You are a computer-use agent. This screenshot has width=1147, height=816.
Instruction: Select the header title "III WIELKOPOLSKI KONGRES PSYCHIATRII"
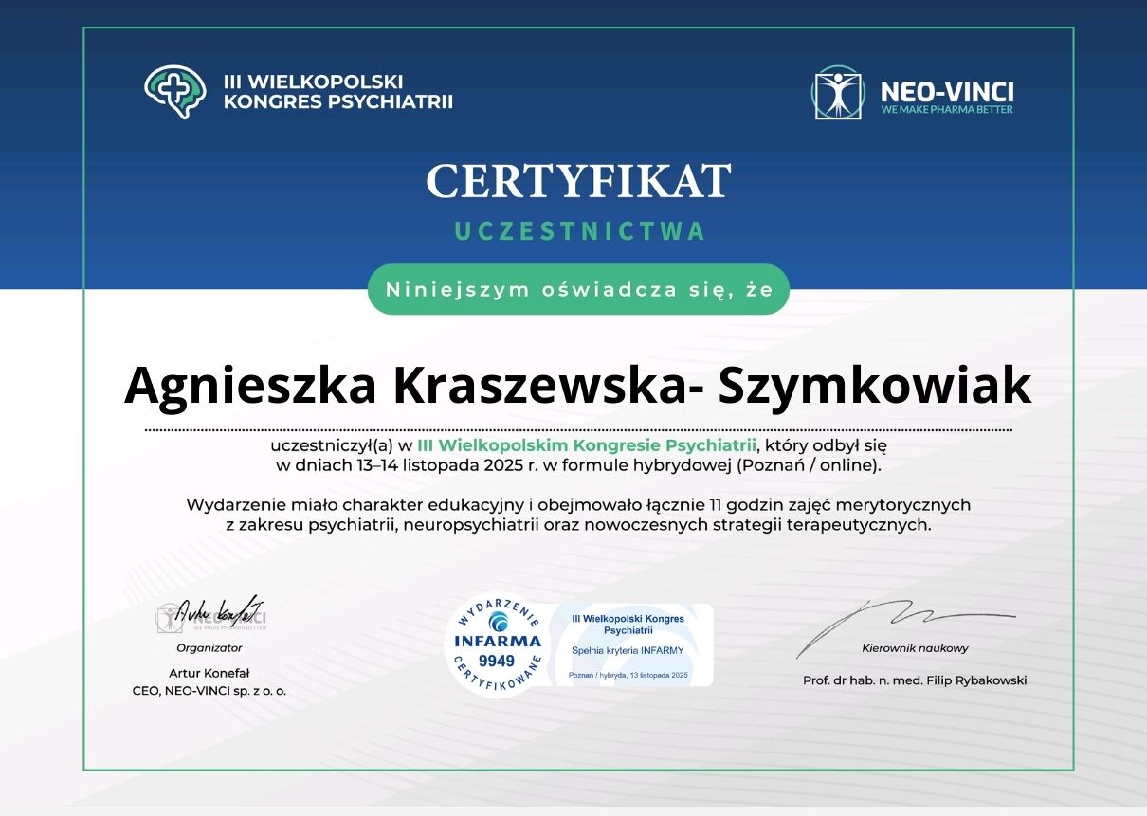[x=338, y=92]
